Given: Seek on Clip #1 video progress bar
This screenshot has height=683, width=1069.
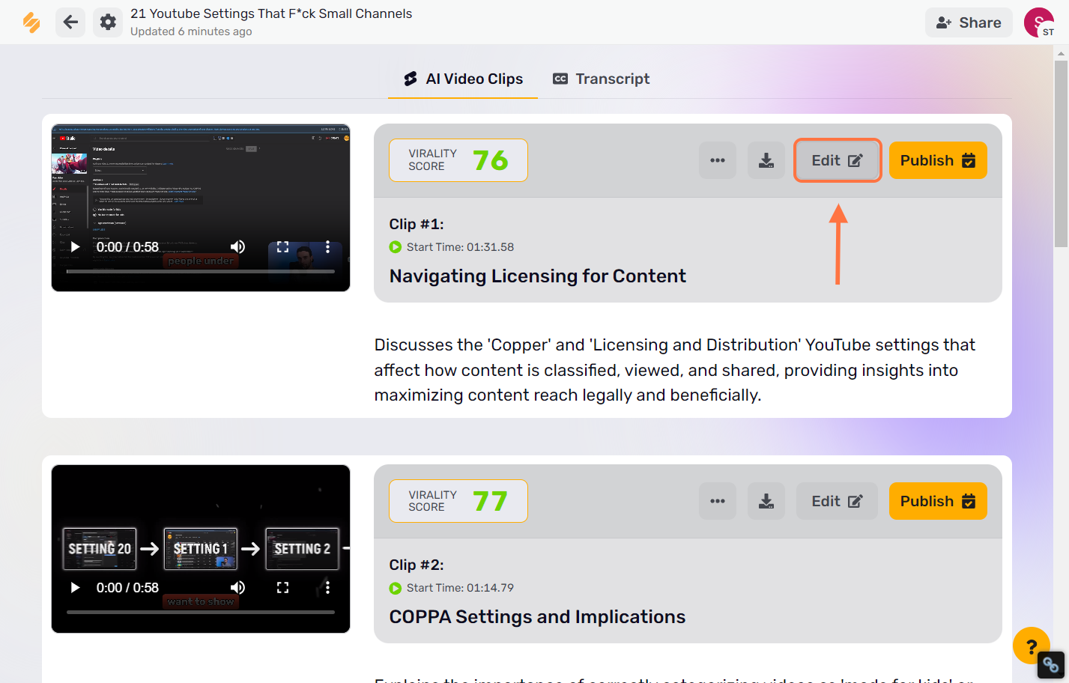Looking at the screenshot, I should pos(201,271).
